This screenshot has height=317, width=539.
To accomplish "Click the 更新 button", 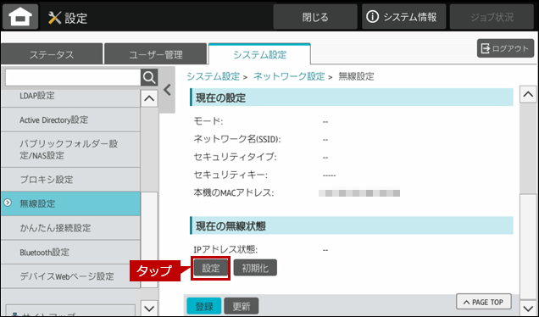I will [x=242, y=306].
